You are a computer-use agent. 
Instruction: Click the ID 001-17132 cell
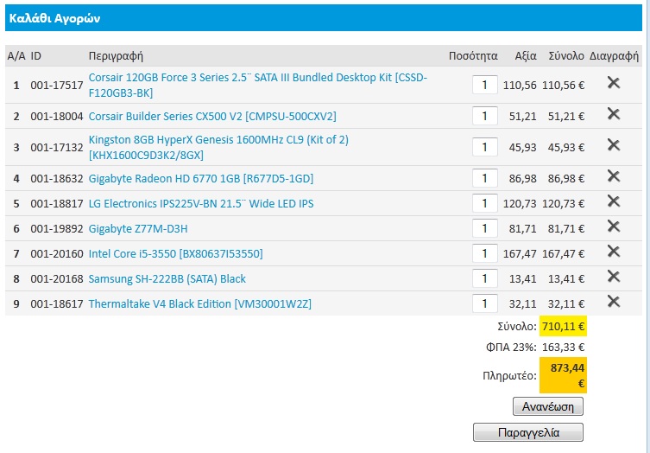tap(57, 148)
